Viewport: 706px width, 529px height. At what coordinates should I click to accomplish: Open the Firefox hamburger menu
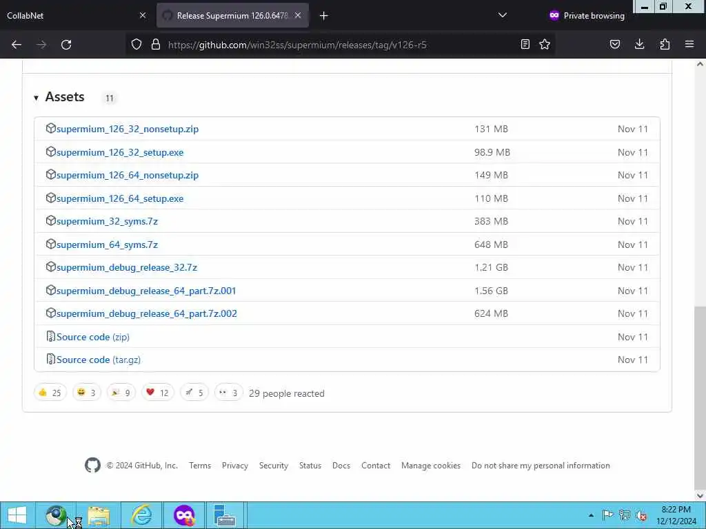pos(689,44)
